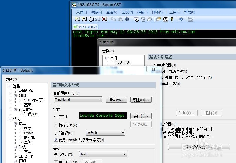Screen dimensions: 236x163
Task: Click the Reconnect toolbar icon
Action: (x=98, y=19)
